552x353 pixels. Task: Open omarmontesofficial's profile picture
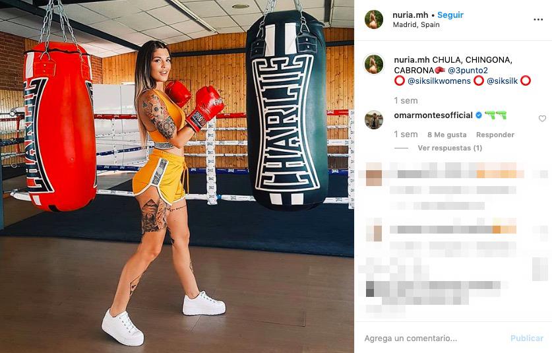point(374,120)
